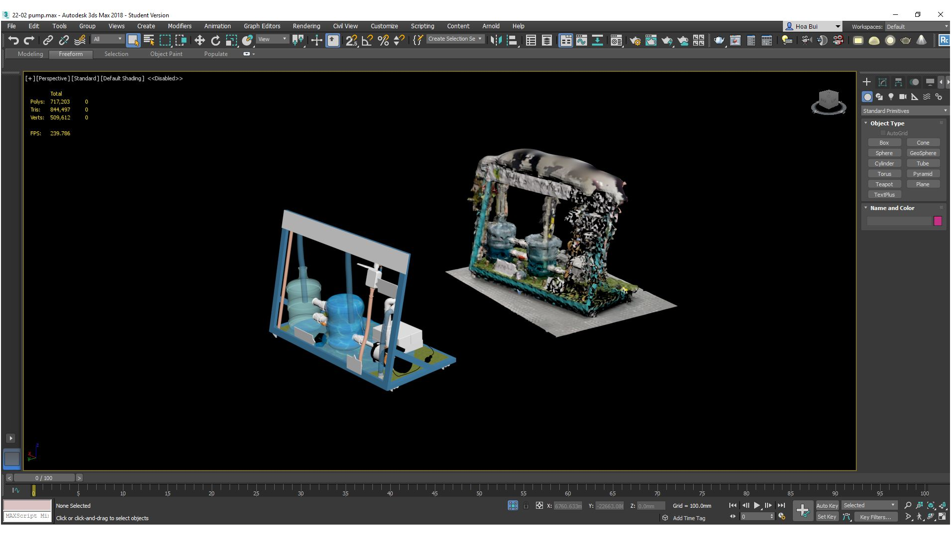Open the Rendering menu

[306, 26]
